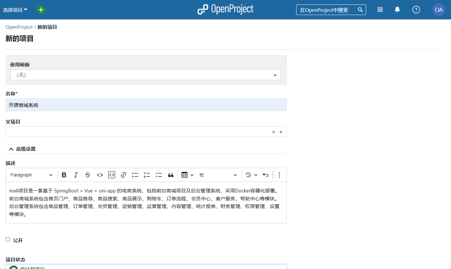Go to OpenProject breadcrumb link

(x=19, y=27)
